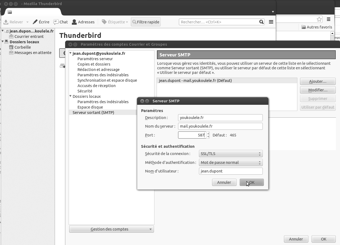Expand the Gestion des comptes dropdown

pyautogui.click(x=111, y=229)
